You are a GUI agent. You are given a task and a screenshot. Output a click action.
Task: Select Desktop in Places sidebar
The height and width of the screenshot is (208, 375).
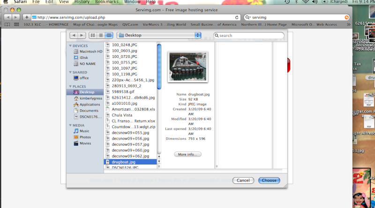click(x=85, y=92)
